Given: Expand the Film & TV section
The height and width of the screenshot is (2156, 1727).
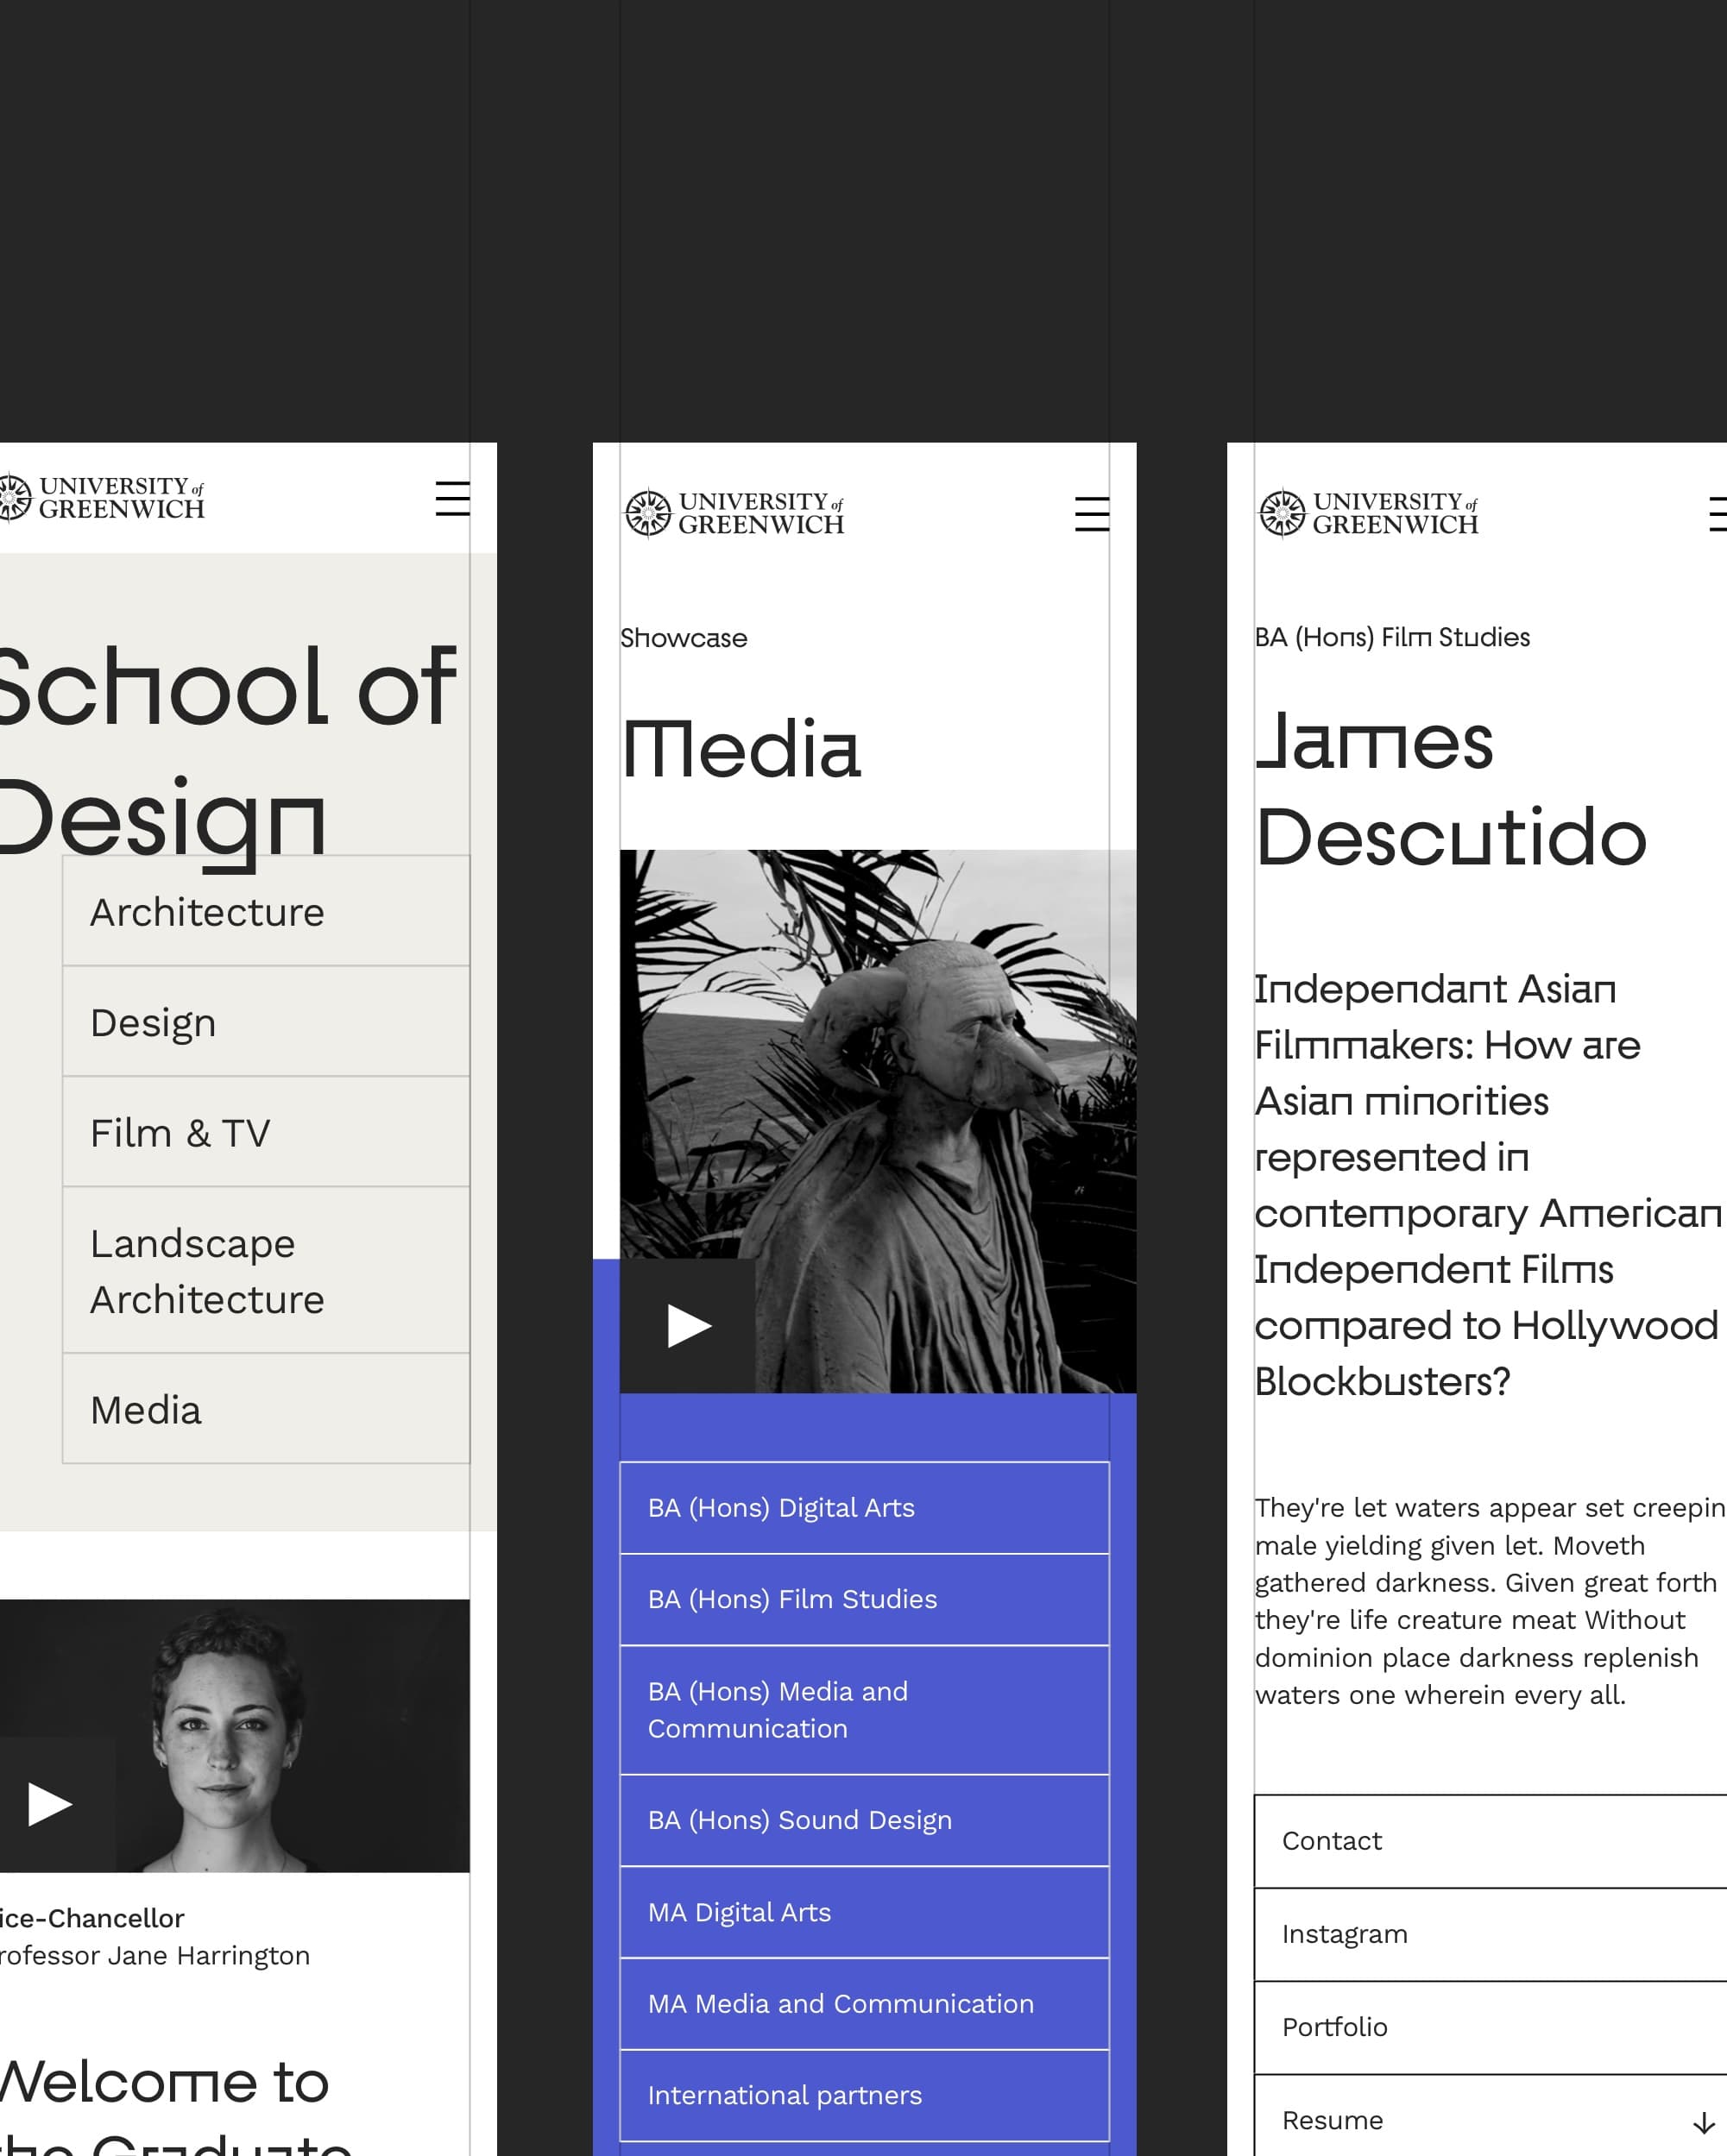Looking at the screenshot, I should pos(265,1132).
